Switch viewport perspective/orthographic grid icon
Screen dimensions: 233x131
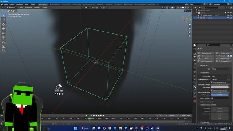(190, 36)
